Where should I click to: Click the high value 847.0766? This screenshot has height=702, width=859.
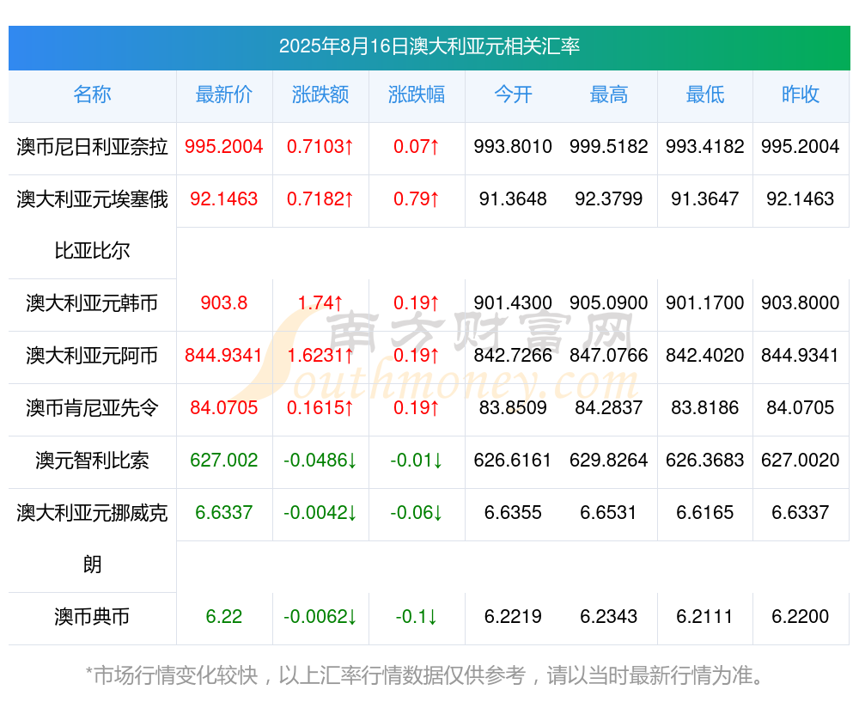(609, 356)
